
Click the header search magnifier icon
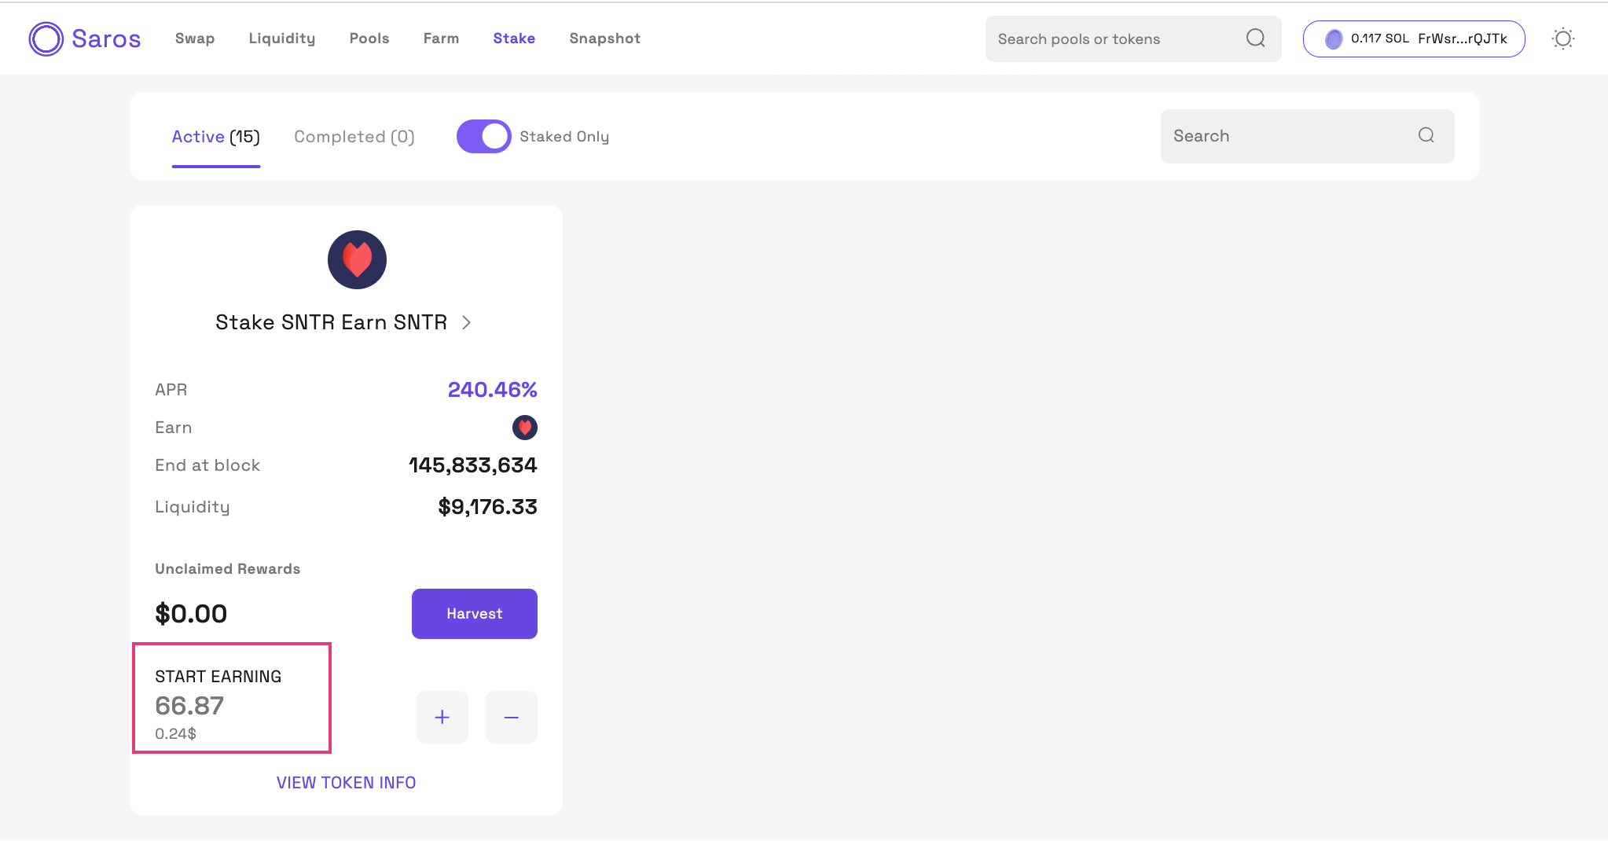click(1255, 39)
